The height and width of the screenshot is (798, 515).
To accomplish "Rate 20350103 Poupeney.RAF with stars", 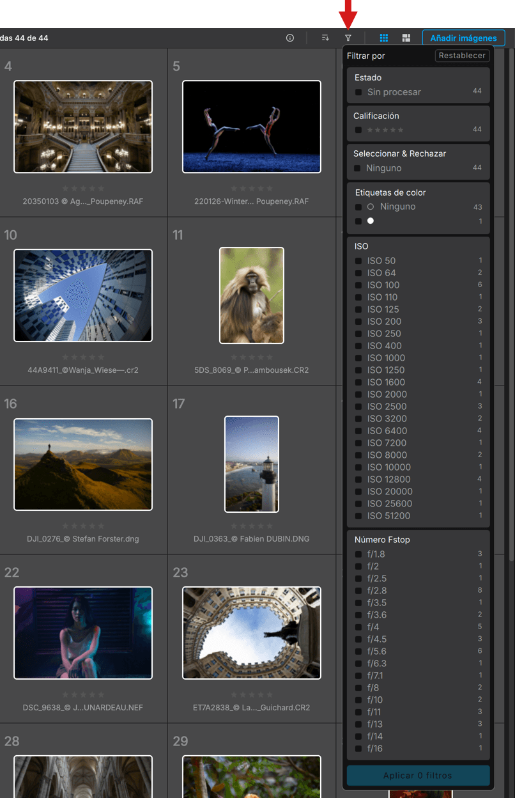I will pos(83,189).
